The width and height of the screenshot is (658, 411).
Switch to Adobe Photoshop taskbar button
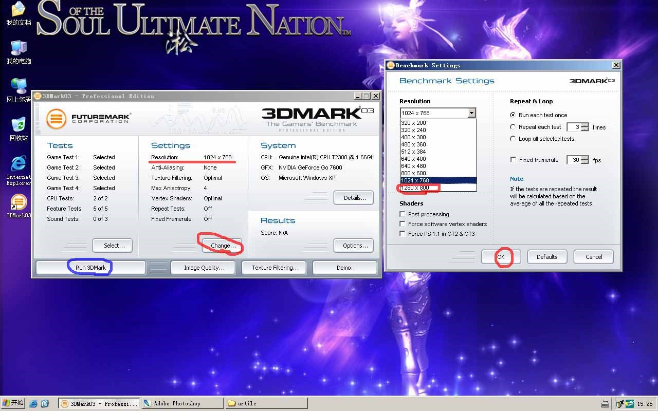(182, 403)
